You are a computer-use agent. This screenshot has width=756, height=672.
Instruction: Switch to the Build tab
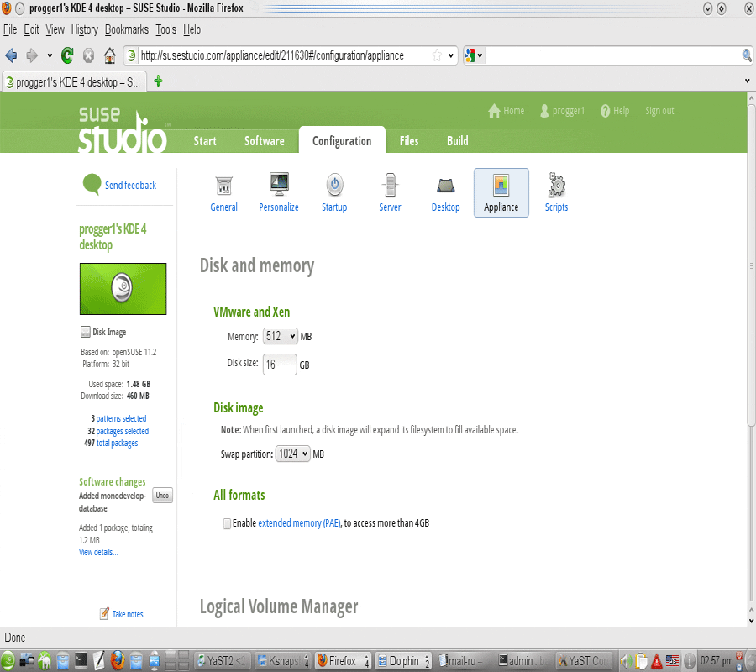click(x=458, y=141)
